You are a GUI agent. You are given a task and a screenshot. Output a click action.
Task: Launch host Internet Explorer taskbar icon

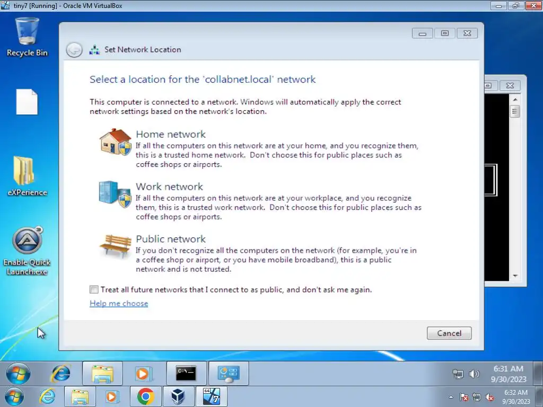[x=47, y=396]
